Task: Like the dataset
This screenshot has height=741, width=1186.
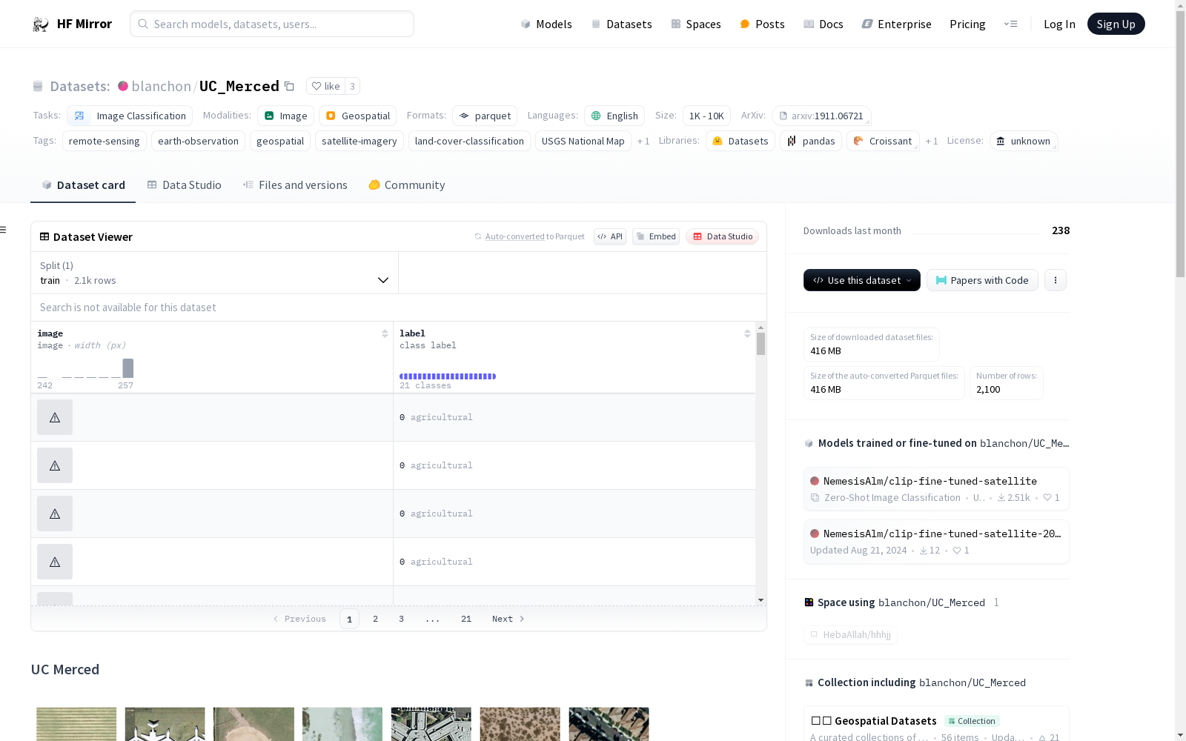Action: pos(325,86)
